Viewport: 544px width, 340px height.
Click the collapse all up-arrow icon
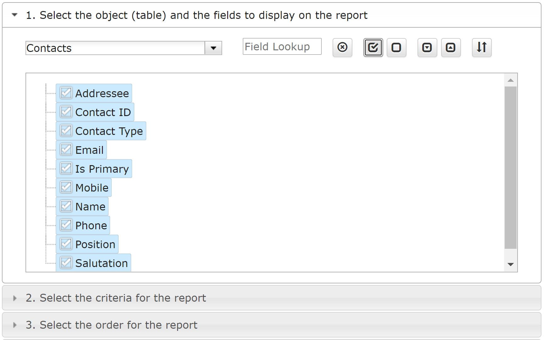pyautogui.click(x=451, y=47)
